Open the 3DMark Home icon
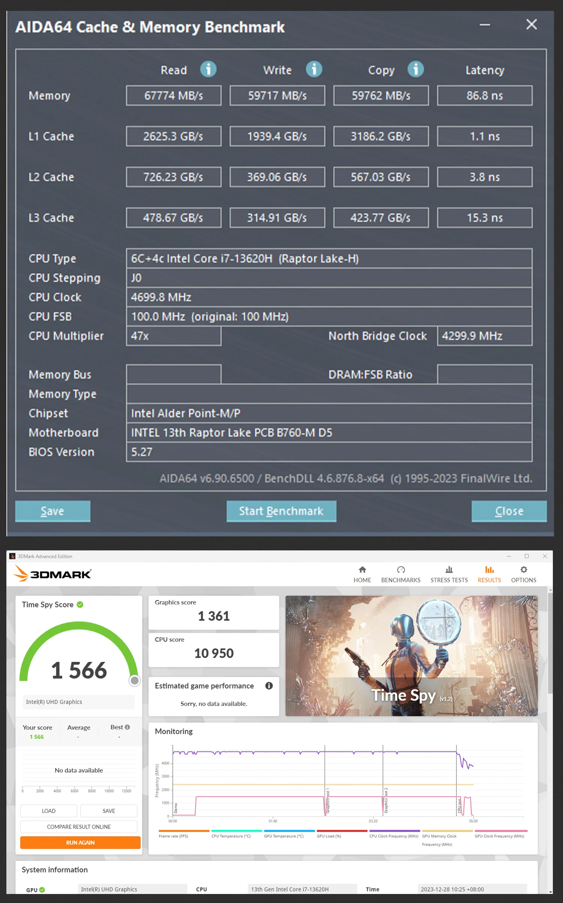The width and height of the screenshot is (563, 903). pyautogui.click(x=362, y=570)
